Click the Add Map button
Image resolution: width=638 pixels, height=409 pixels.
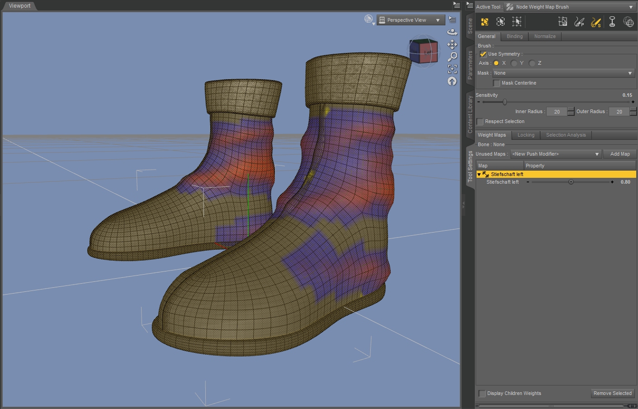(x=620, y=154)
